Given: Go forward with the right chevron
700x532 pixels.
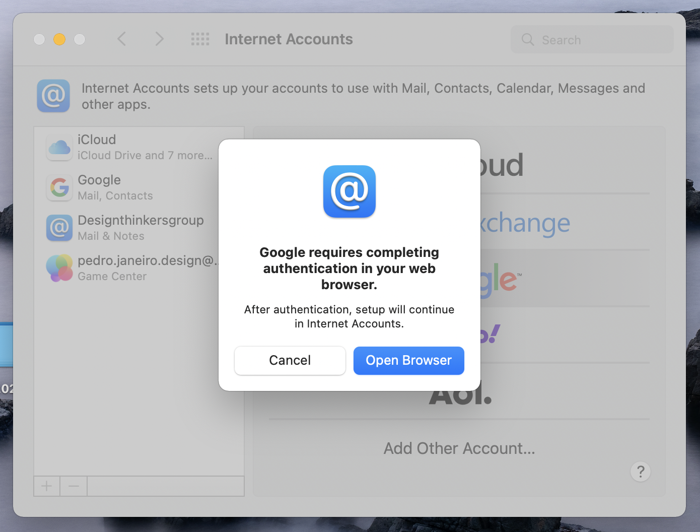Looking at the screenshot, I should (159, 39).
